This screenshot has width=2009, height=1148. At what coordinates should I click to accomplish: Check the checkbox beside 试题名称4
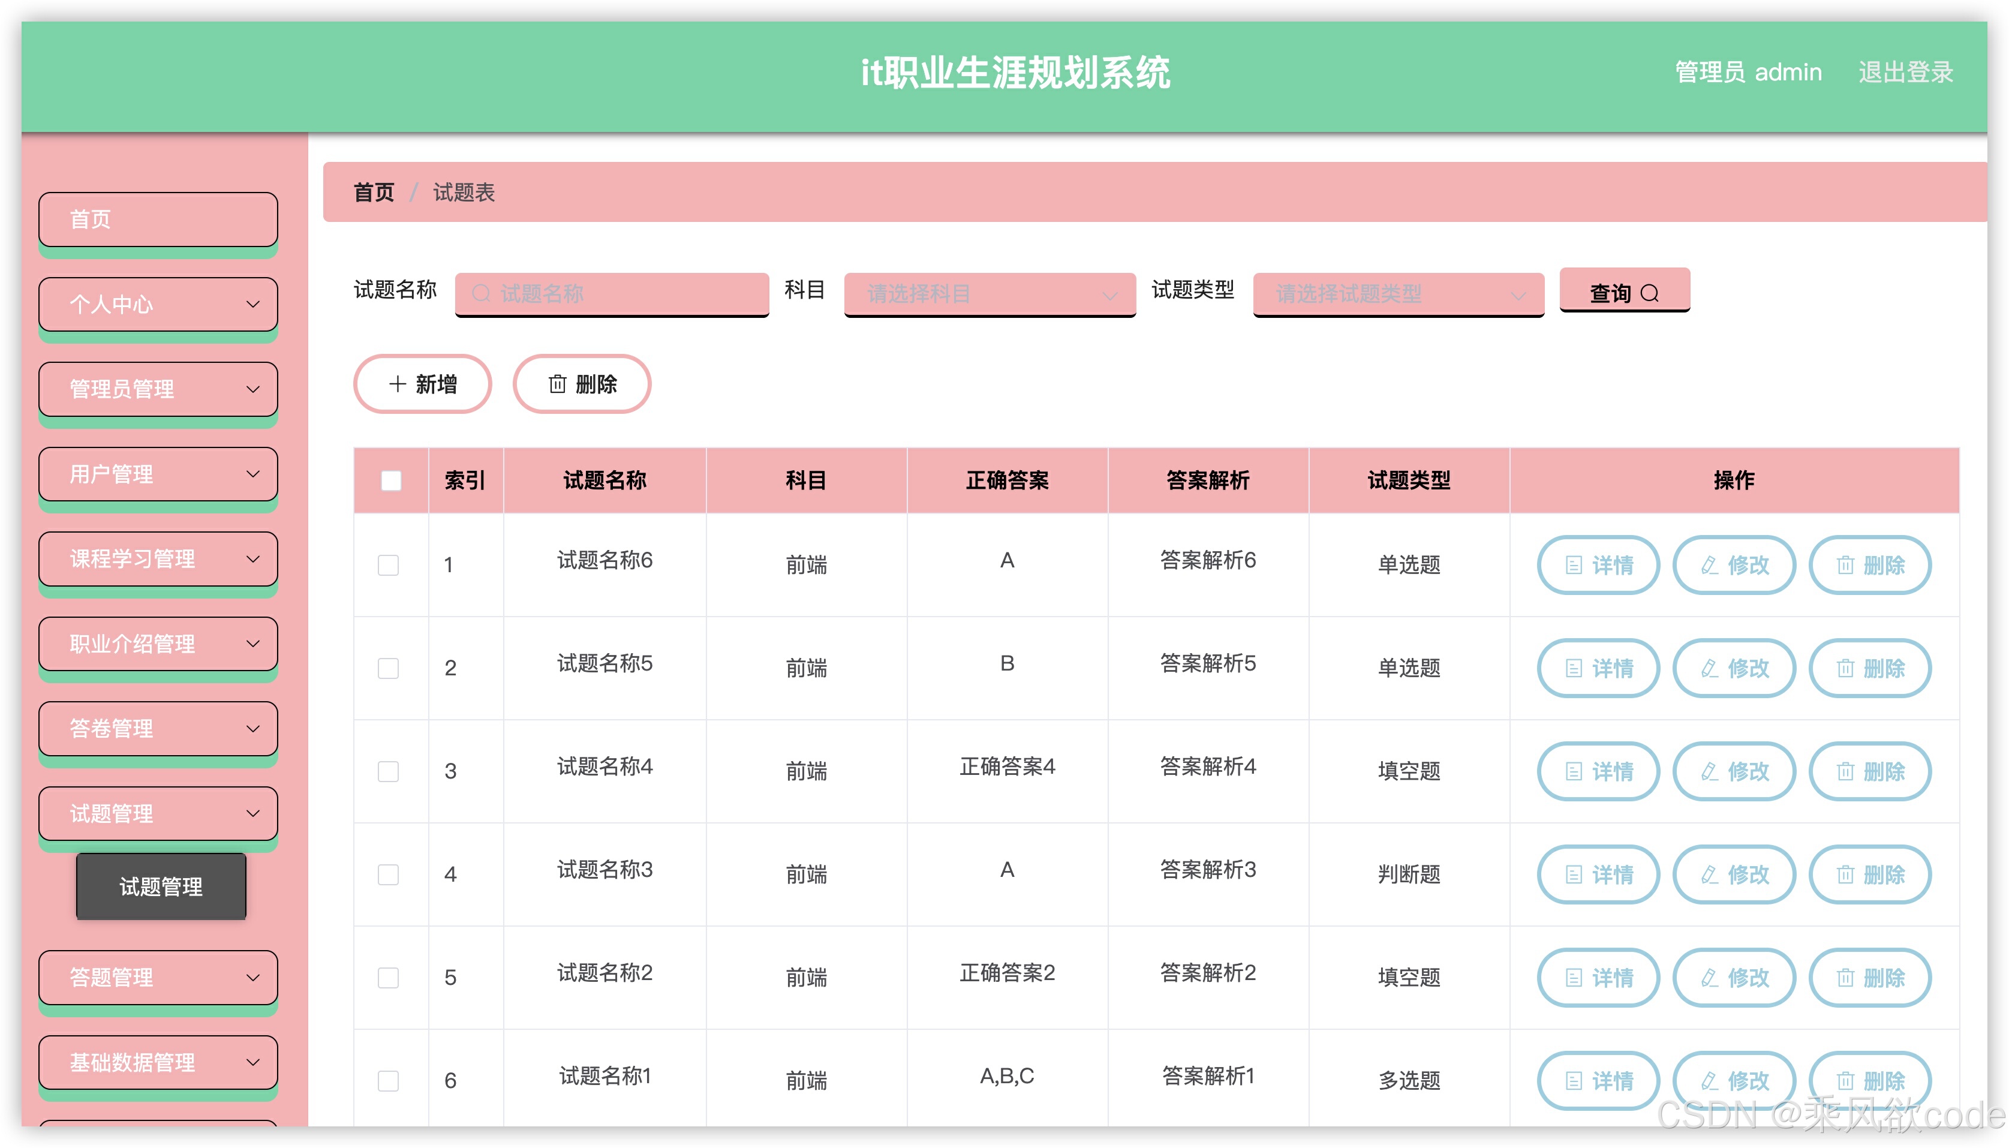388,771
